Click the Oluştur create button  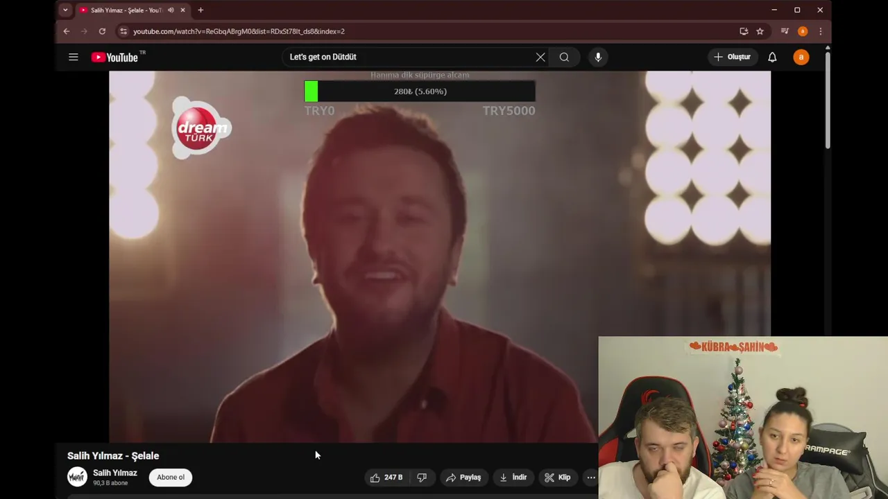point(733,57)
